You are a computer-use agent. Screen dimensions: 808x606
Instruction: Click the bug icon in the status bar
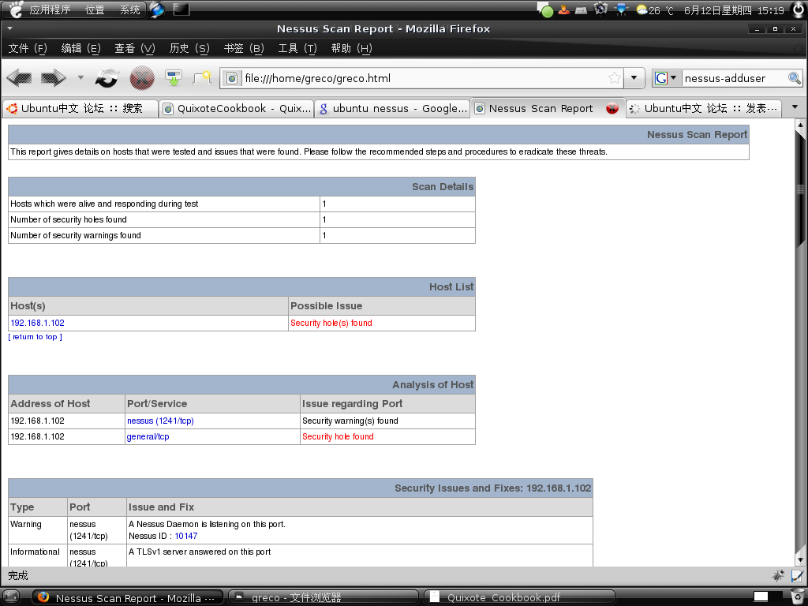[777, 575]
